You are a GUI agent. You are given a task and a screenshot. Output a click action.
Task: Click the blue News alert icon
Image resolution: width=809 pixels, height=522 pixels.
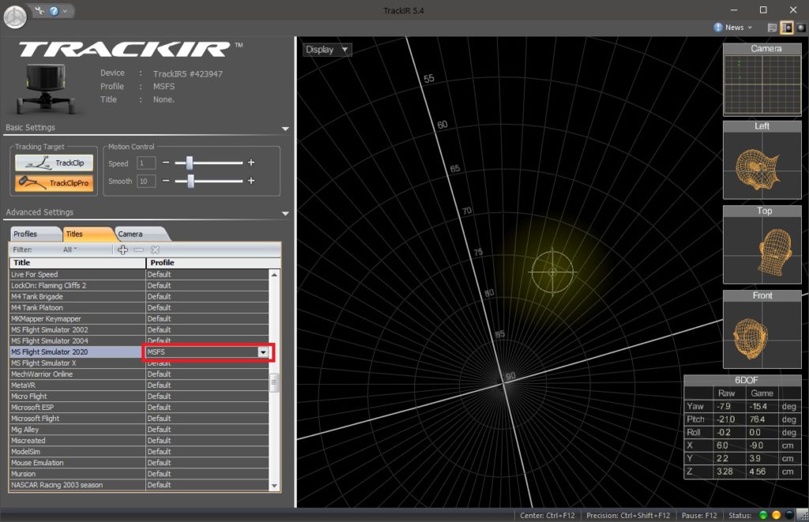click(x=718, y=28)
